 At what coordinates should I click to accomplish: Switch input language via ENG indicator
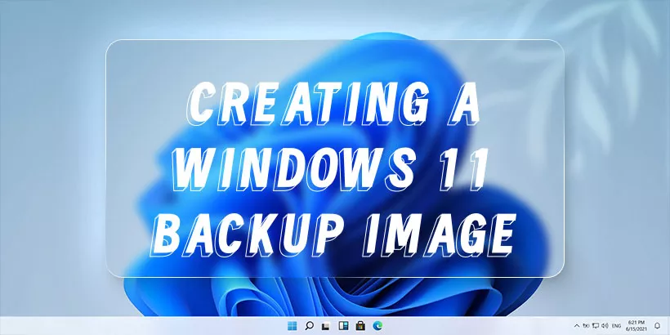617,326
